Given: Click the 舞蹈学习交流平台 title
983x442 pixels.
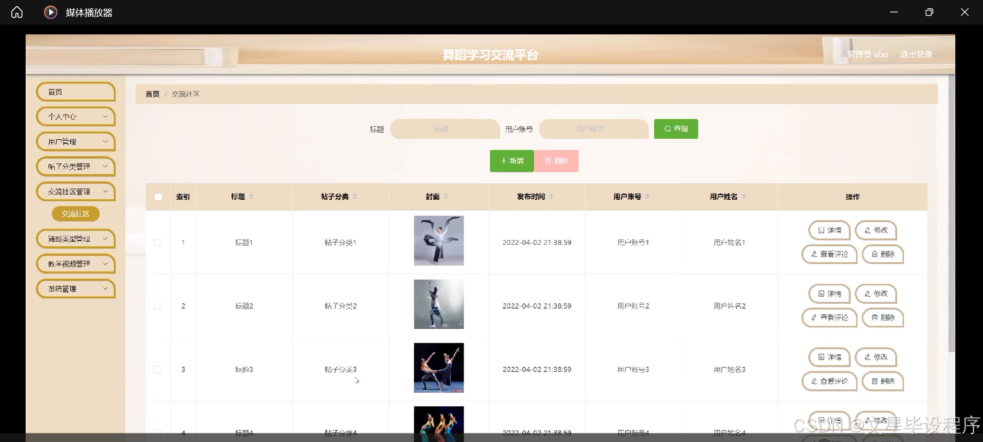Looking at the screenshot, I should [491, 55].
